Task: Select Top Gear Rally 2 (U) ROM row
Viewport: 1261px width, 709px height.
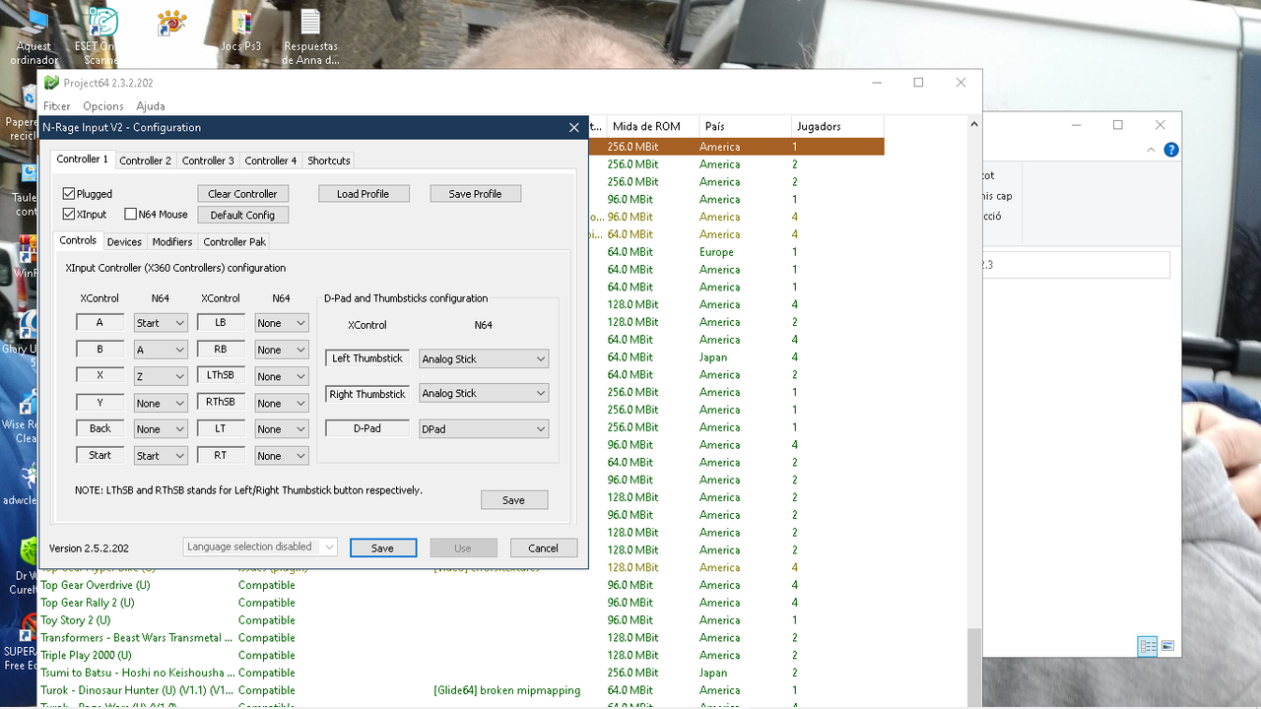Action: pos(461,603)
